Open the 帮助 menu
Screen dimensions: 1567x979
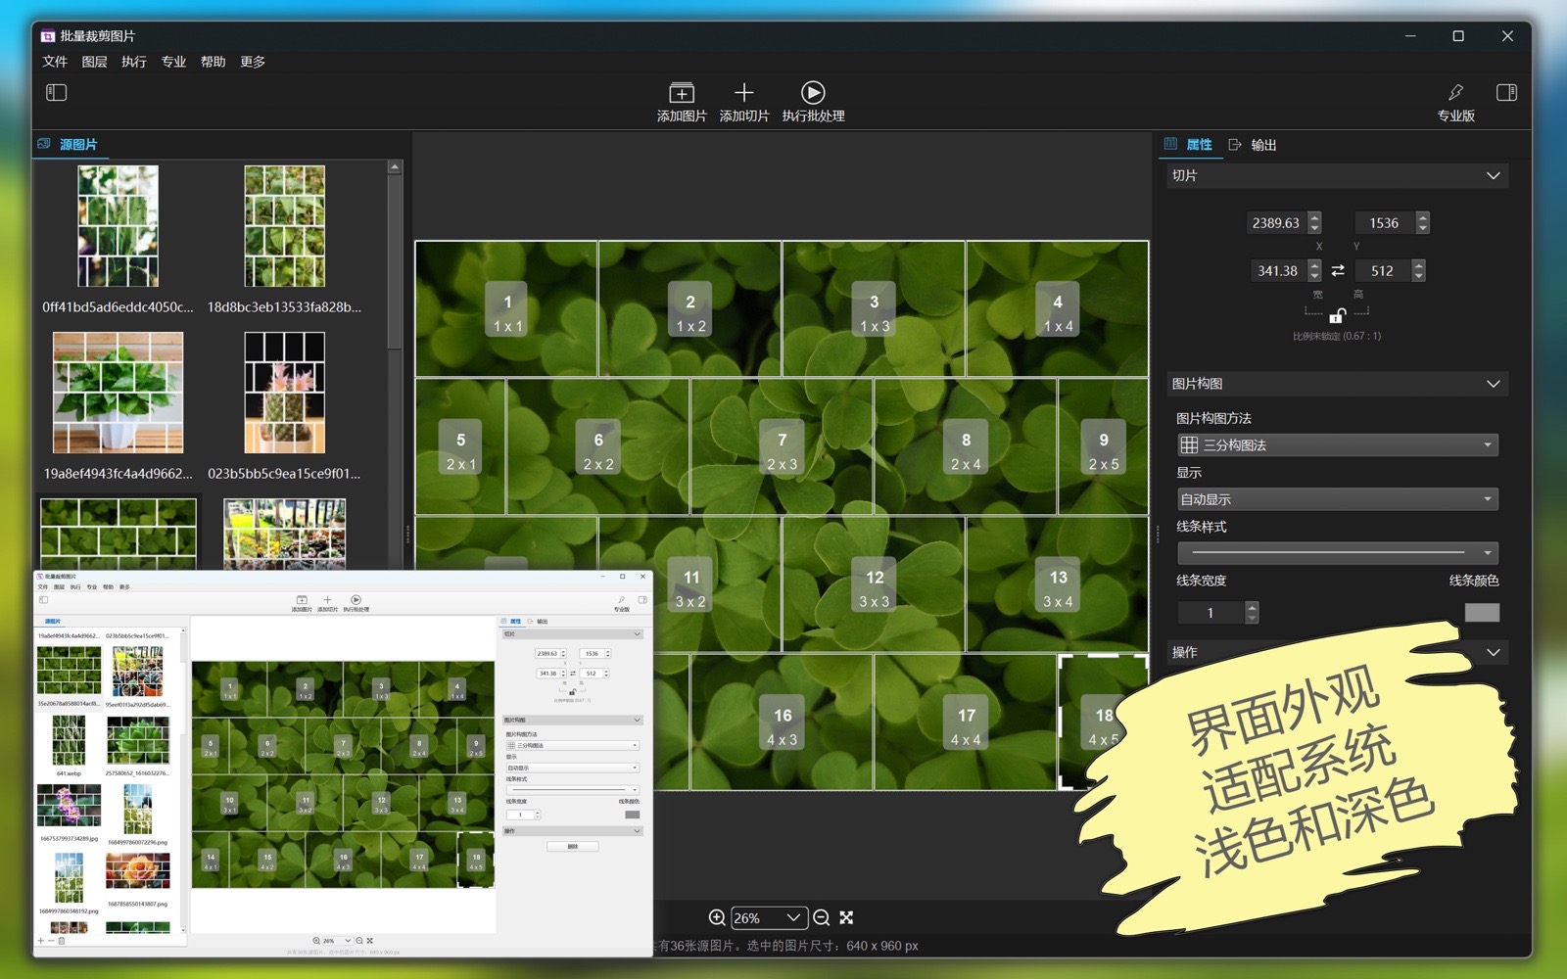(213, 62)
